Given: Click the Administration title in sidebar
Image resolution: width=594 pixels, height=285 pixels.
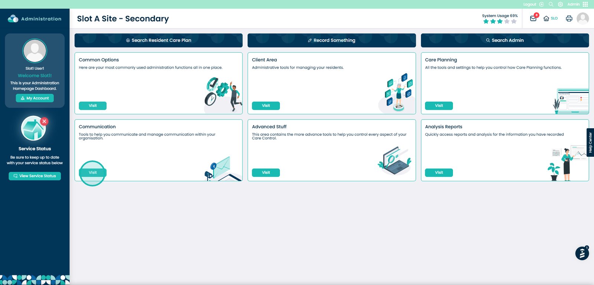Looking at the screenshot, I should coord(41,19).
